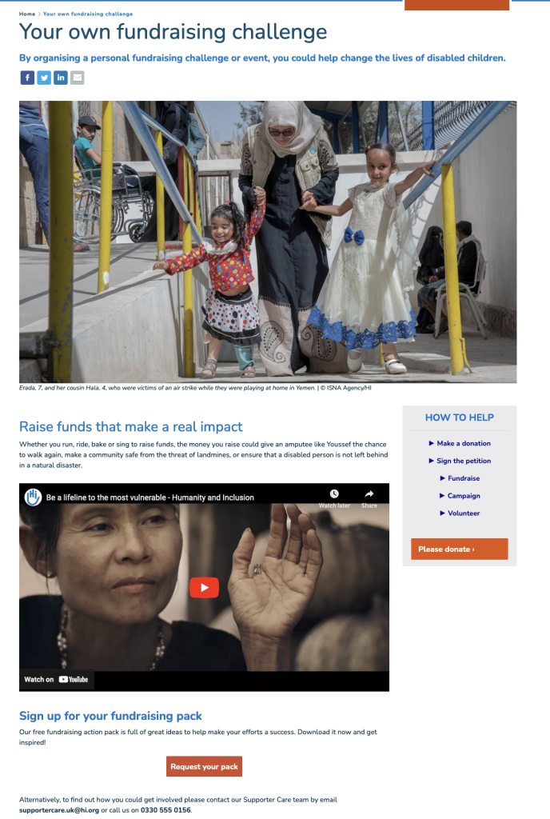Share page on Facebook icon
Viewport: 550px width, 819px height.
coord(28,78)
